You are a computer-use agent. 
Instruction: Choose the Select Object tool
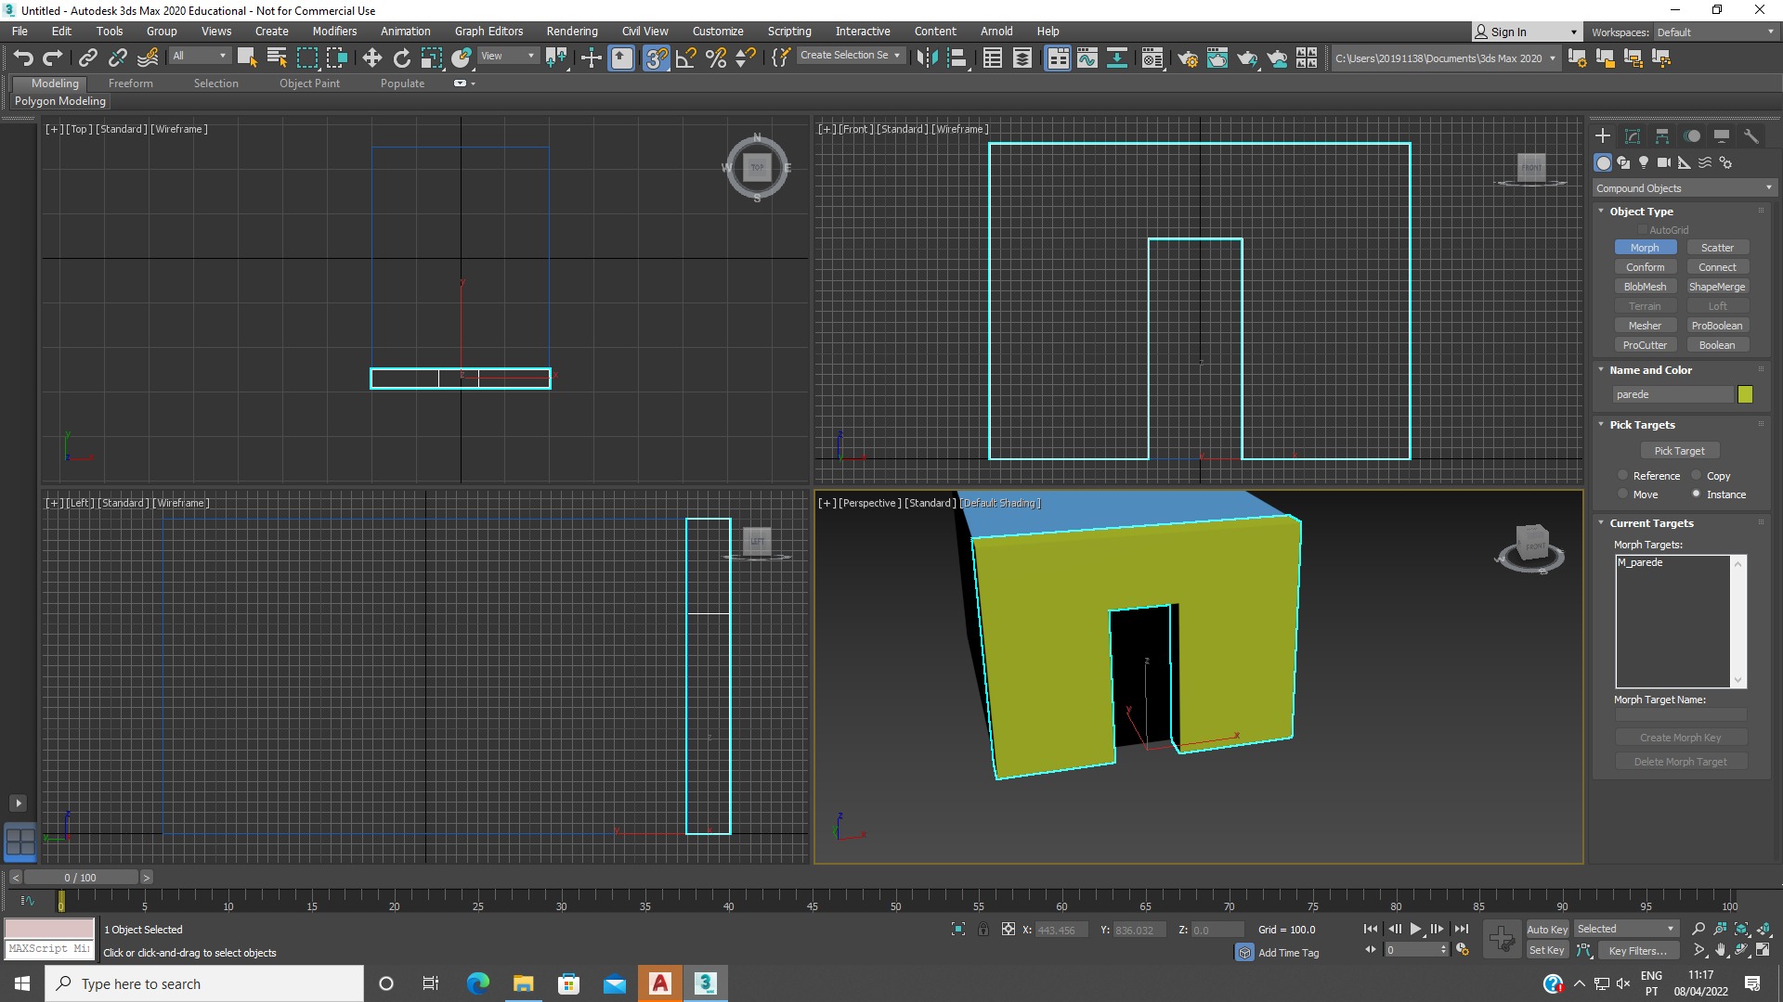(247, 58)
